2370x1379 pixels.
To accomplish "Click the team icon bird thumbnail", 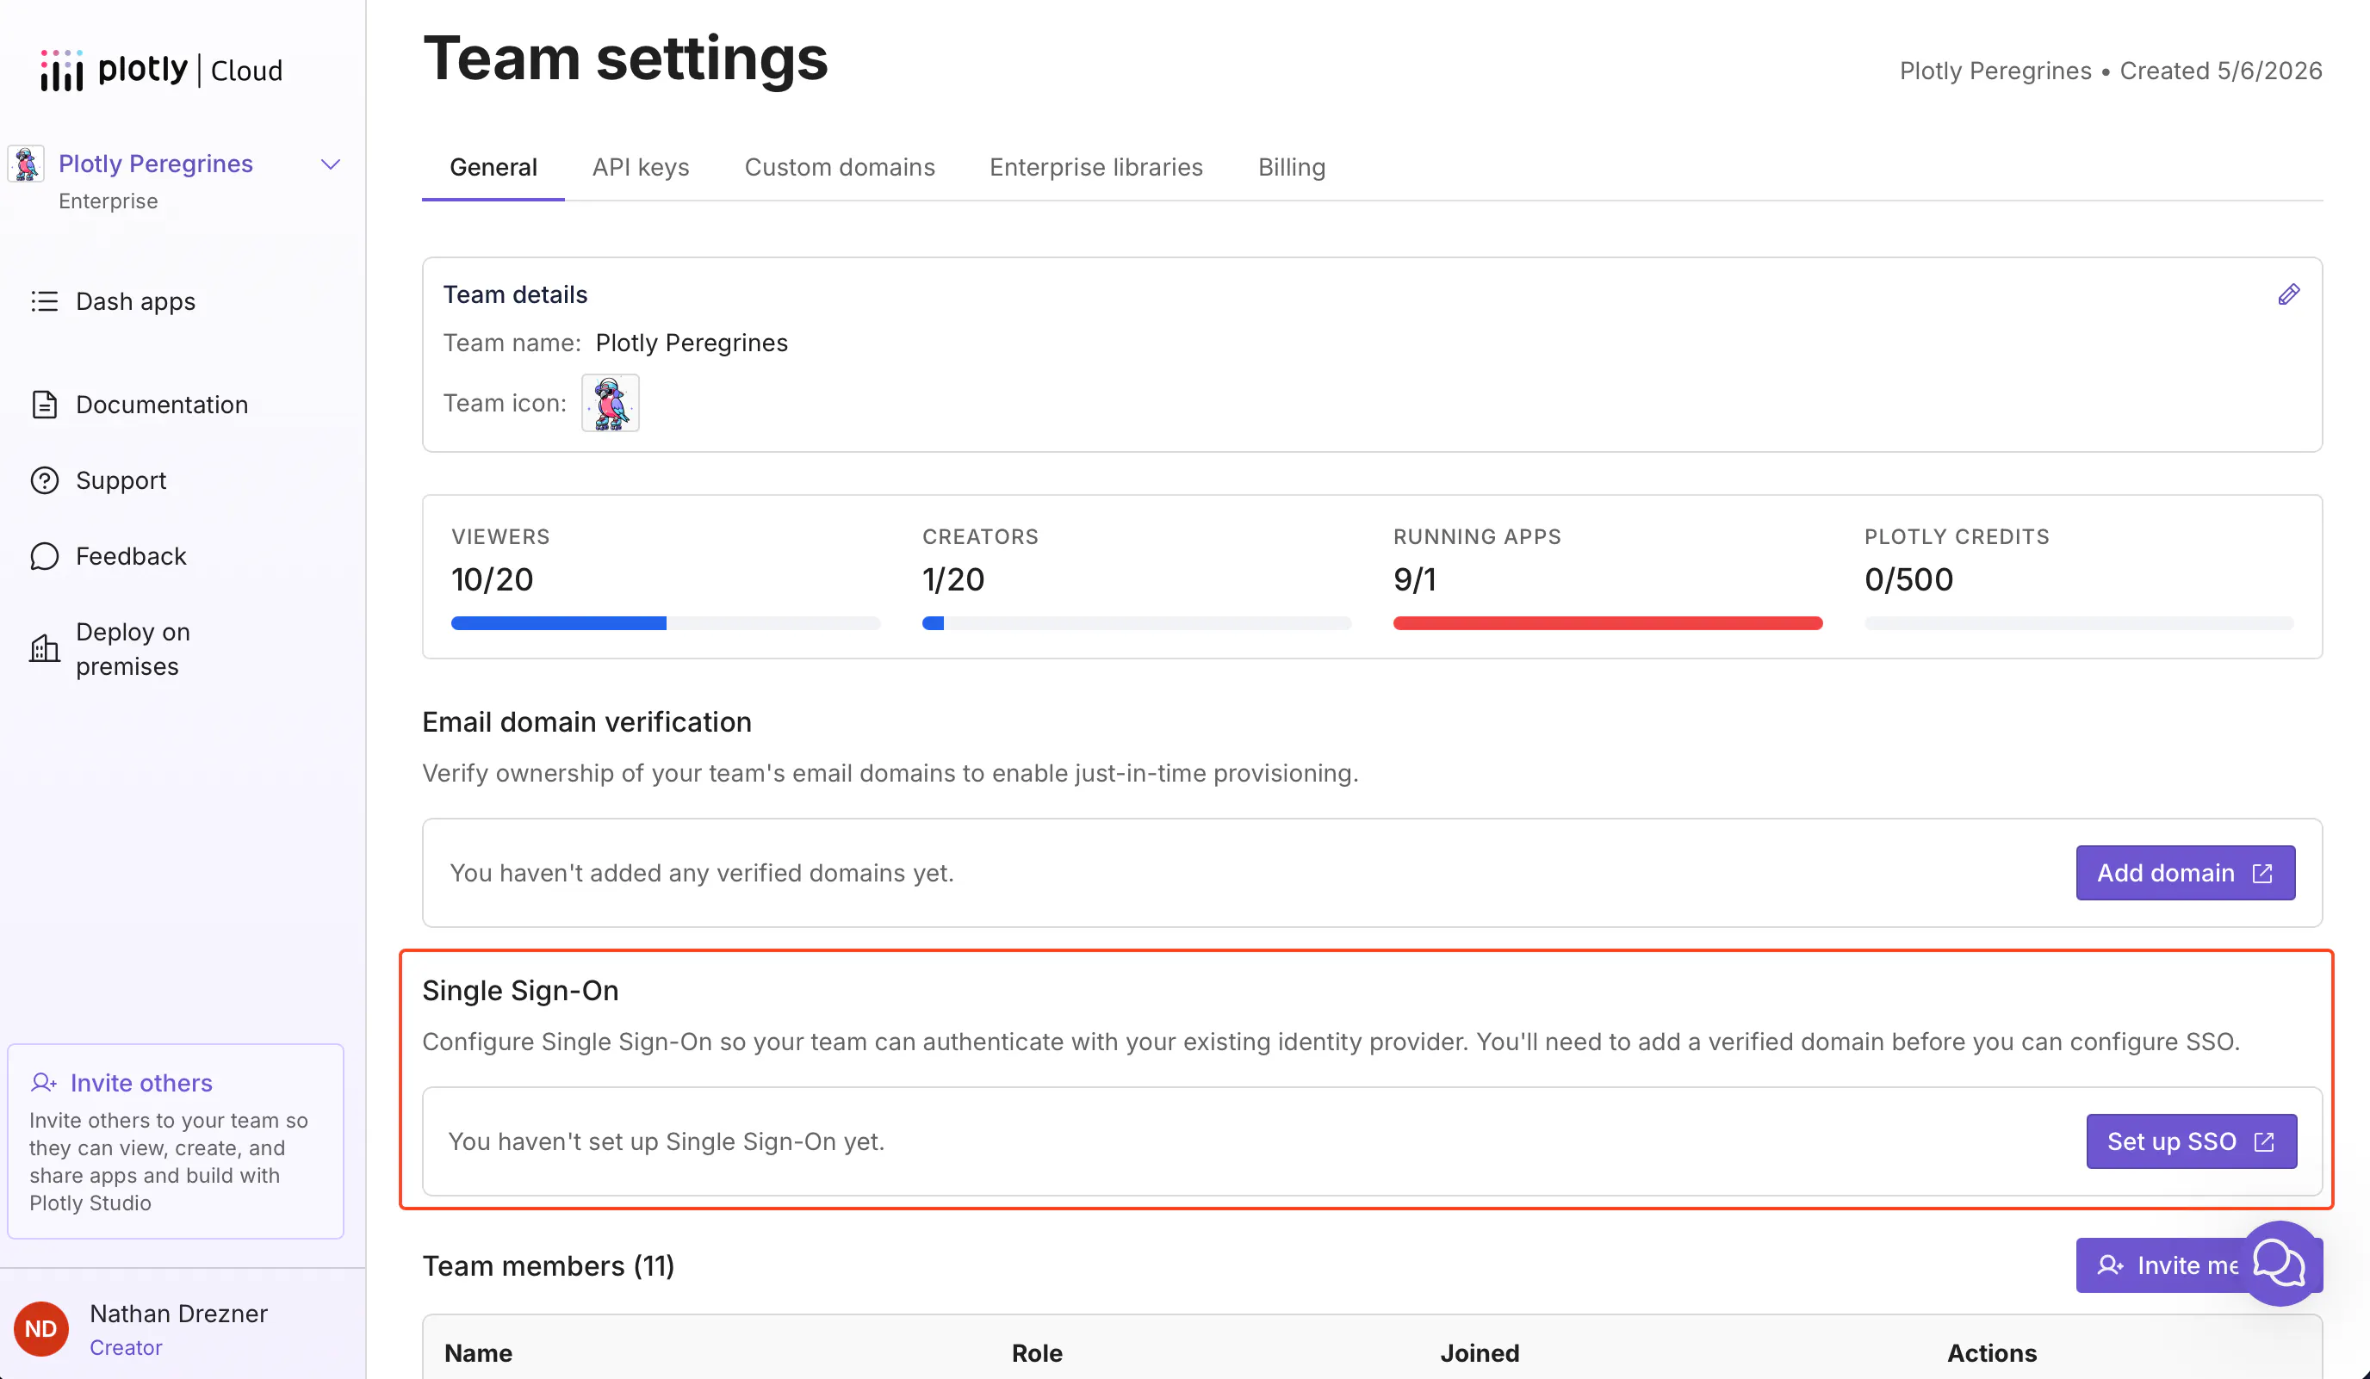I will click(x=611, y=403).
